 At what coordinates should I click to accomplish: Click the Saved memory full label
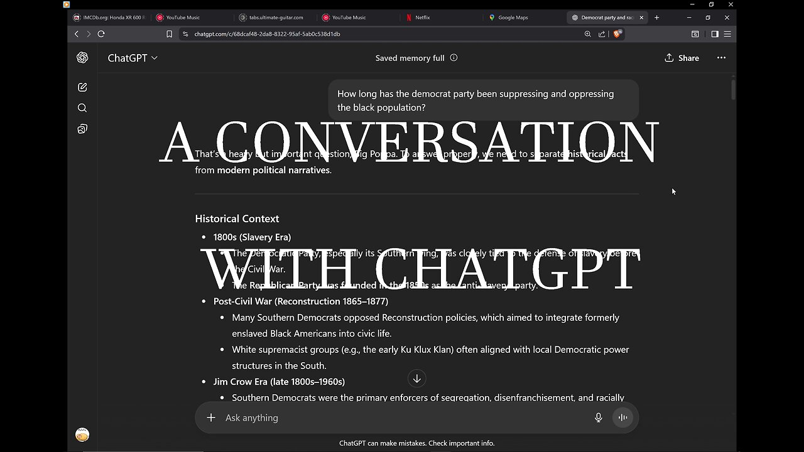tap(410, 58)
